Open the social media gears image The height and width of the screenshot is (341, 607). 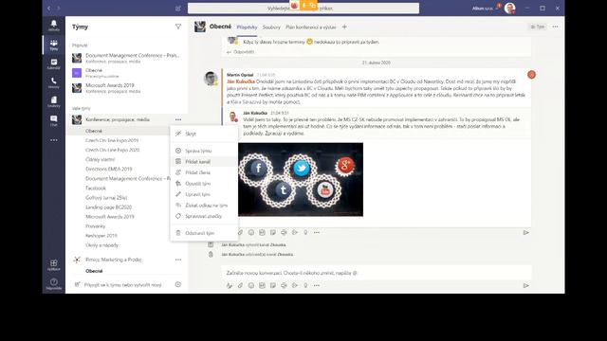point(301,179)
